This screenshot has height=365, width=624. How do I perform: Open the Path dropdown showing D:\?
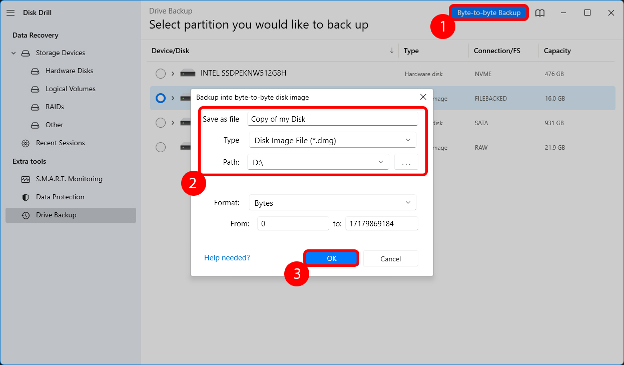pos(380,162)
